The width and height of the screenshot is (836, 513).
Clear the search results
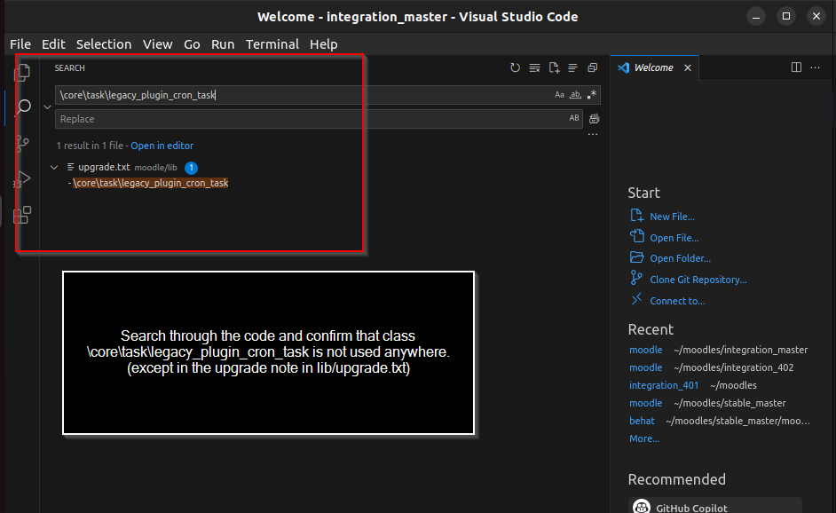(x=534, y=67)
